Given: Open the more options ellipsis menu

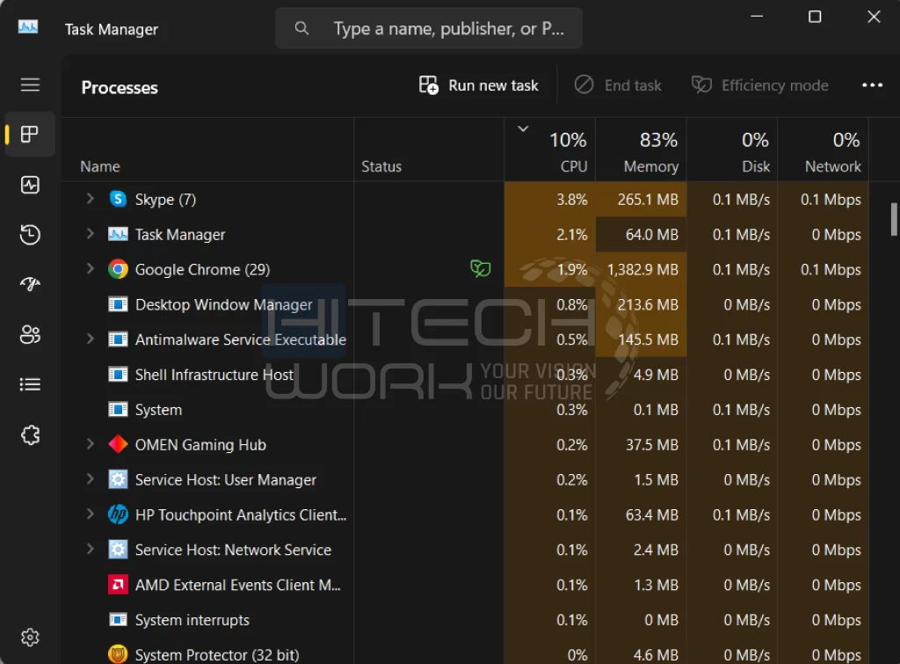Looking at the screenshot, I should click(x=872, y=85).
